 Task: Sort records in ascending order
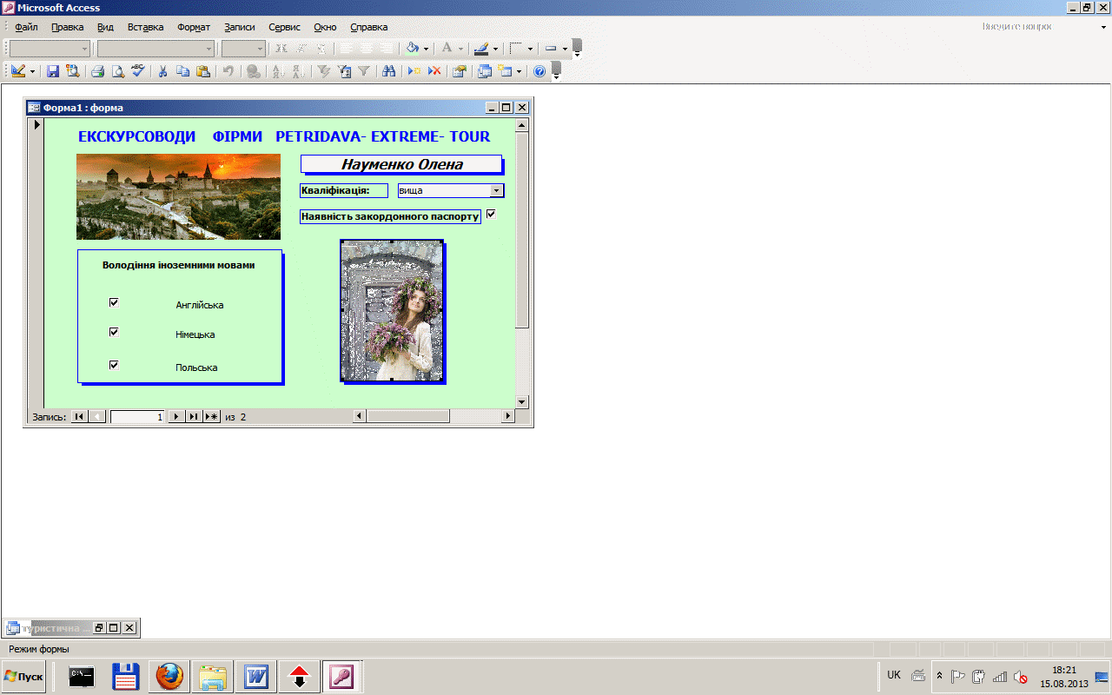click(x=279, y=72)
